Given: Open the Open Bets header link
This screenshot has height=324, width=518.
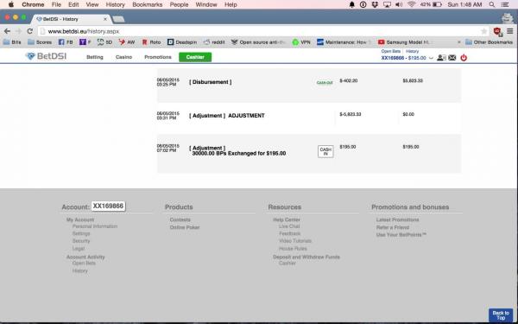Looking at the screenshot, I should [390, 52].
